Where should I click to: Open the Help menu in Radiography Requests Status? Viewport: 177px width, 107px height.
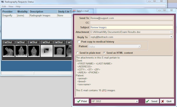18,6
